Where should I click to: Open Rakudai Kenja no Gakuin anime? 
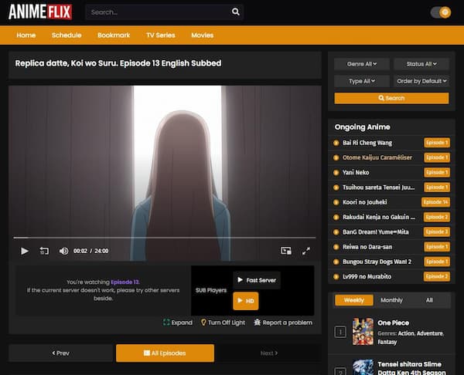[x=379, y=217]
